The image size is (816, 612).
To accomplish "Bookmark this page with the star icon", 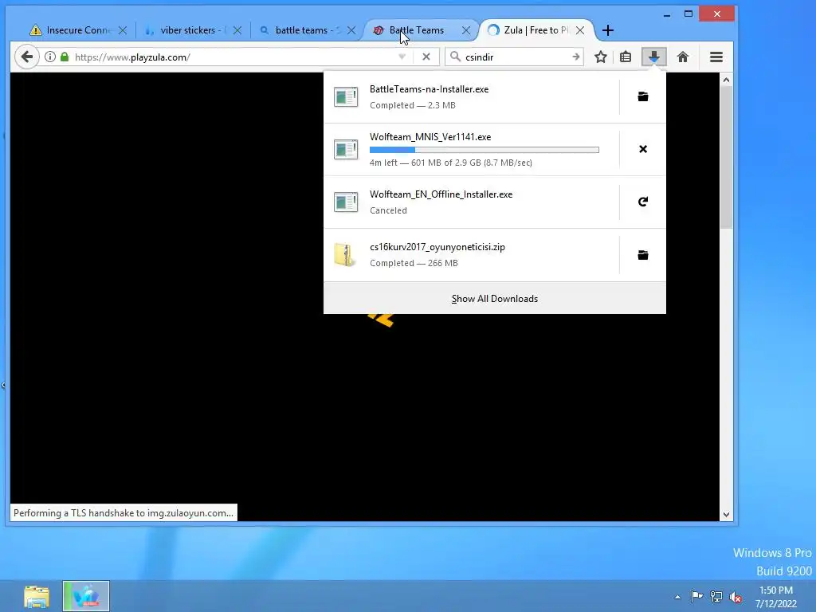I will pyautogui.click(x=601, y=57).
